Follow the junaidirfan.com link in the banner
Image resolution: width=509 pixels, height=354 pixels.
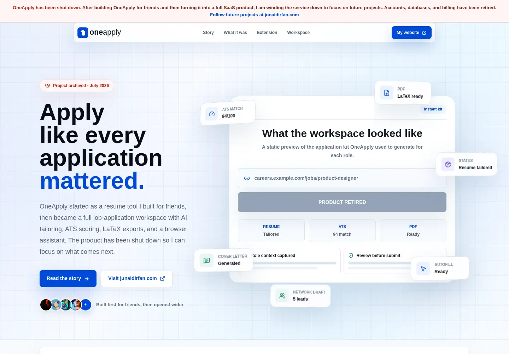[255, 15]
